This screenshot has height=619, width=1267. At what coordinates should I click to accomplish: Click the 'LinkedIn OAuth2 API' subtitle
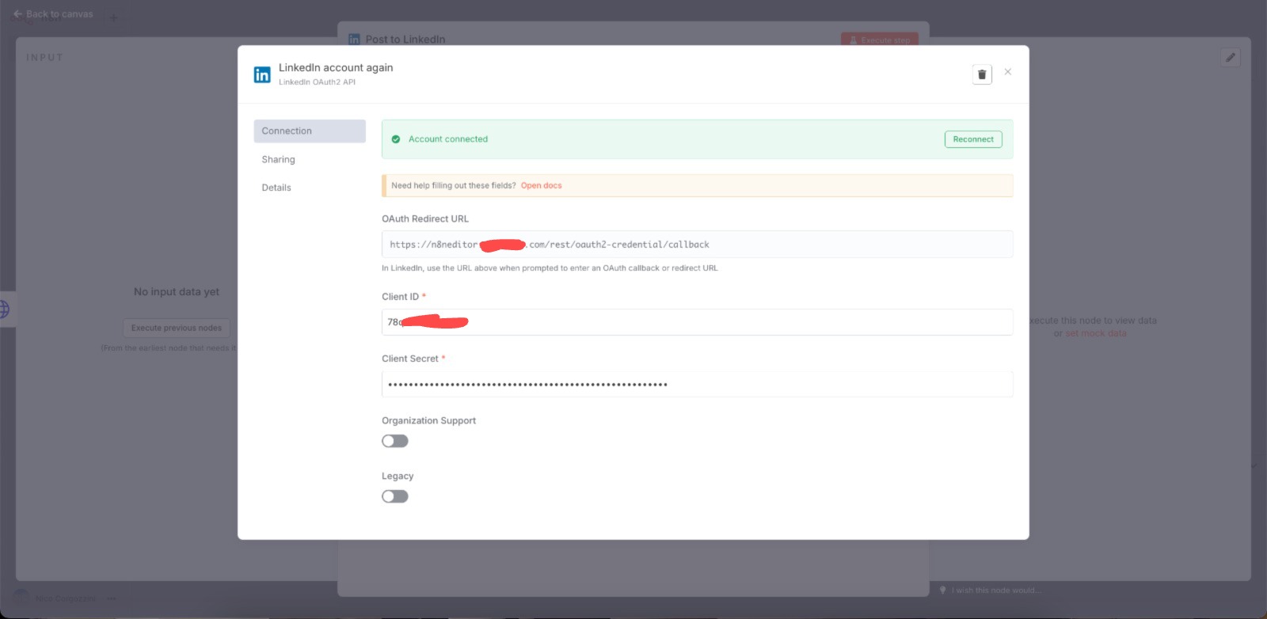coord(317,82)
